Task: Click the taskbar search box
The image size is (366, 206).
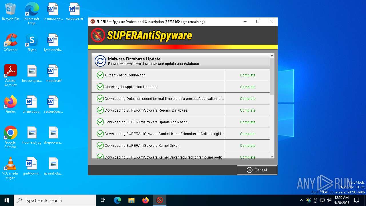Action: [55, 200]
